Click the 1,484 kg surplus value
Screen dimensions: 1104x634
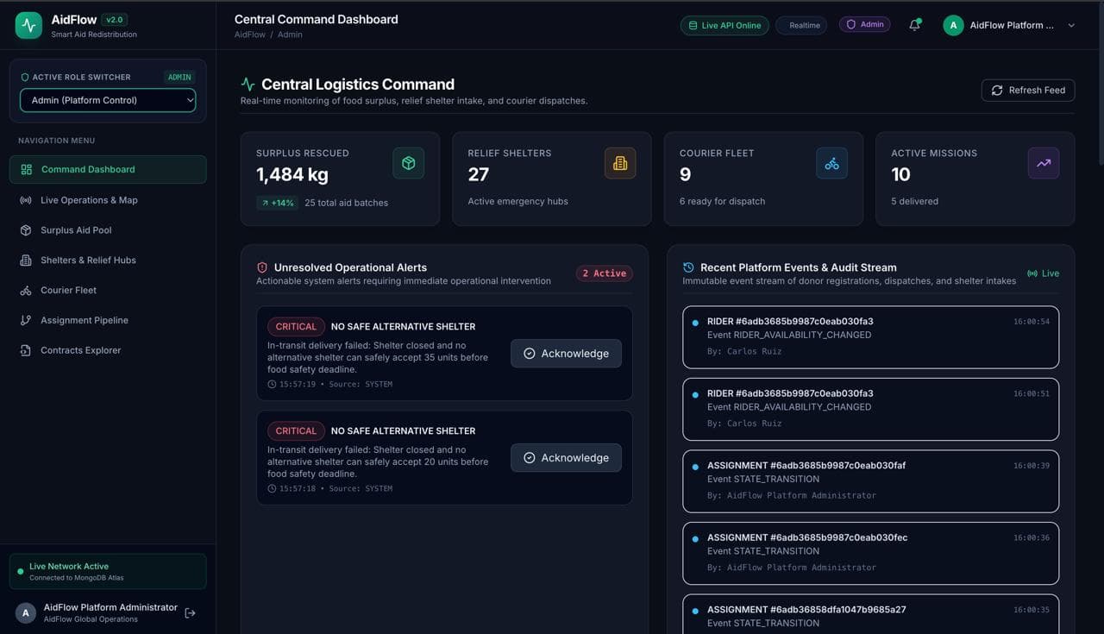pos(292,174)
